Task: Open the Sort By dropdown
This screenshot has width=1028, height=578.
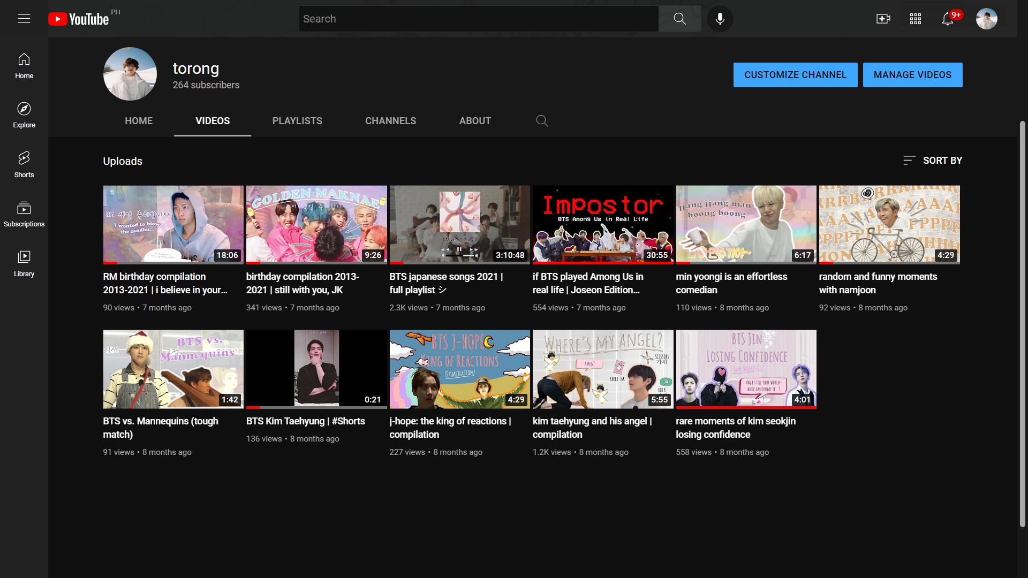Action: [933, 161]
